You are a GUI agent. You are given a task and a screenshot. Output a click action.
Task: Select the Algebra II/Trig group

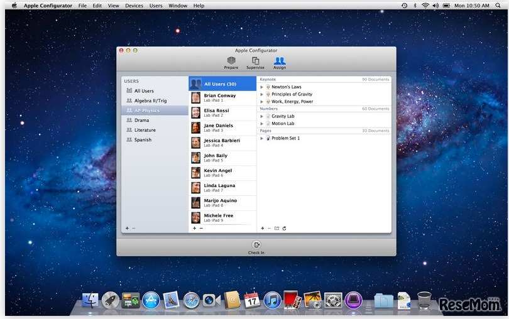tap(155, 100)
